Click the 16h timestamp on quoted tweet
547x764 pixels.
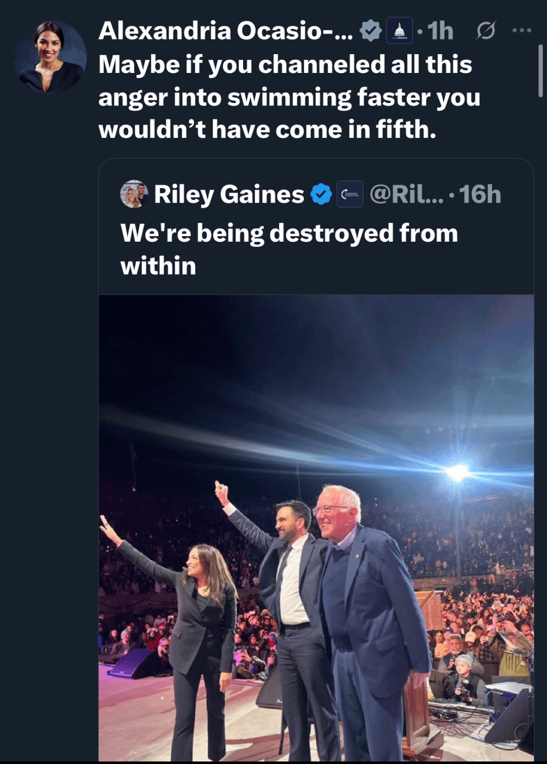480,195
